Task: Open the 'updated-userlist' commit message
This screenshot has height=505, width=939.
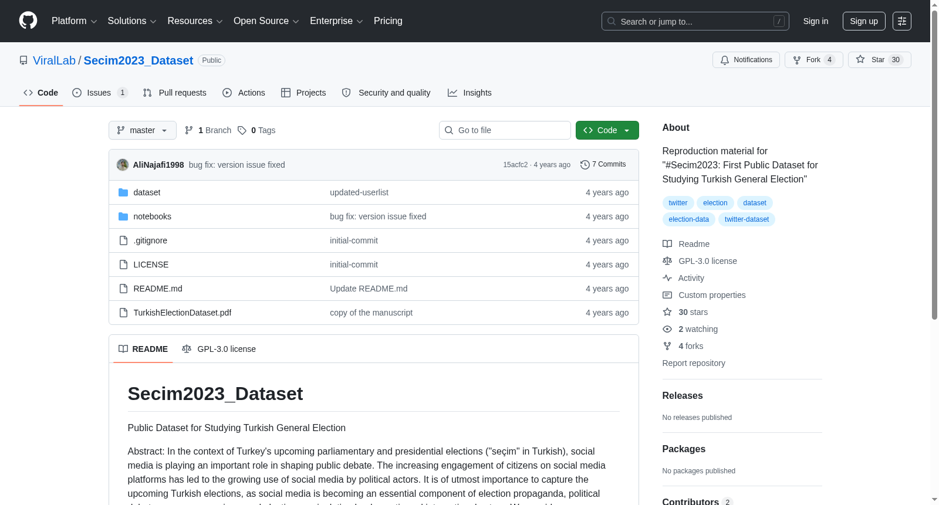Action: [x=359, y=192]
